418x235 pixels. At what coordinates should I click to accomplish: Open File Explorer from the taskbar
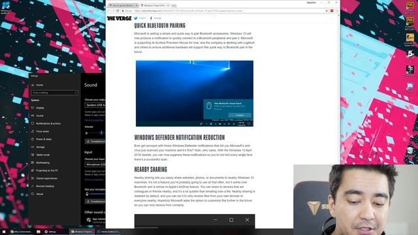39,232
